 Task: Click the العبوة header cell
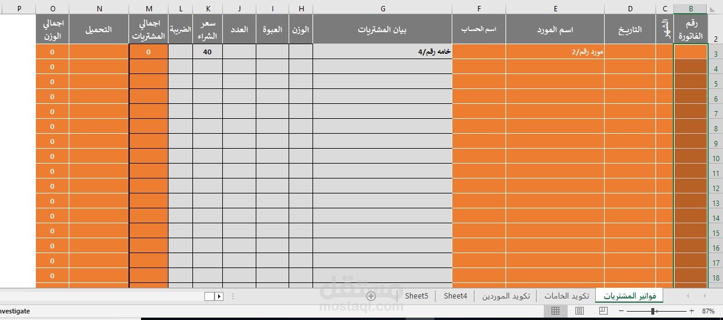pos(272,29)
